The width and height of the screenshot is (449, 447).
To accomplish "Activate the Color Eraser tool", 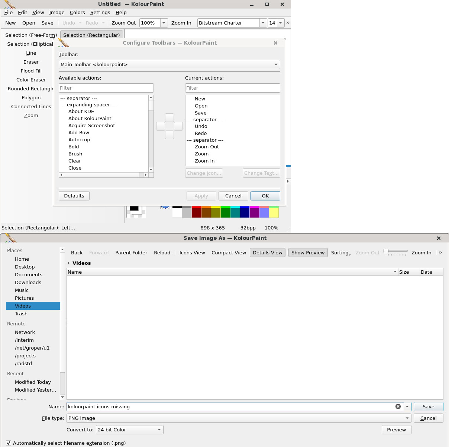I will [x=31, y=80].
